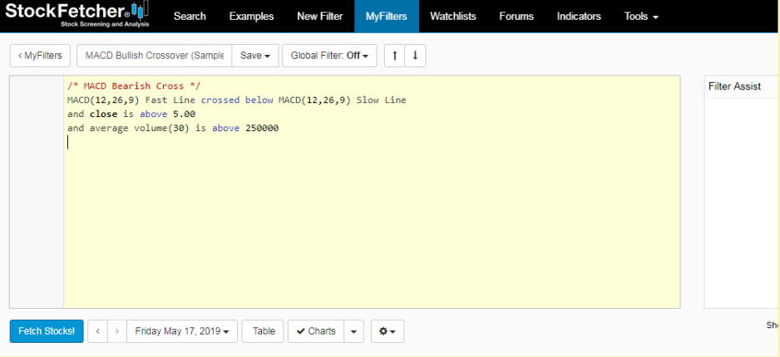This screenshot has width=780, height=357.
Task: Open the Save dropdown
Action: pos(255,56)
